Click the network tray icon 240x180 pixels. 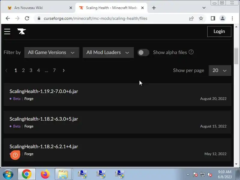pyautogui.click(x=202, y=174)
